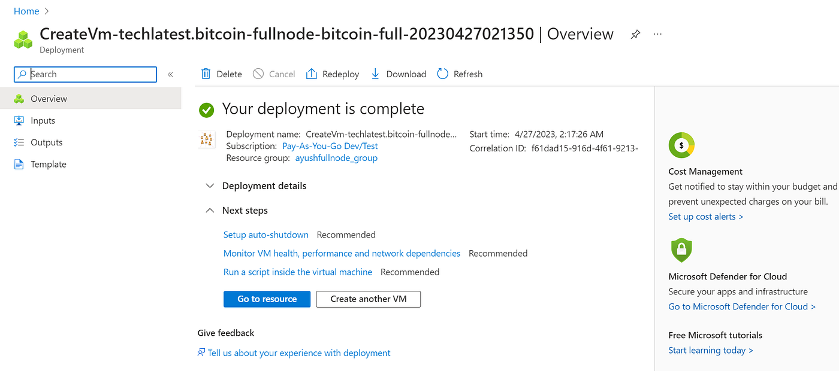Viewport: 839px width, 371px height.
Task: Click the Correlation ID value text
Action: point(585,148)
